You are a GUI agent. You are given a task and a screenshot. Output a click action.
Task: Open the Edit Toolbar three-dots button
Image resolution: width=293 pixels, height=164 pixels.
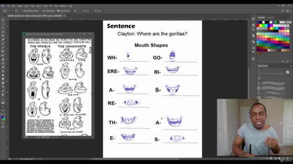pyautogui.click(x=3, y=111)
